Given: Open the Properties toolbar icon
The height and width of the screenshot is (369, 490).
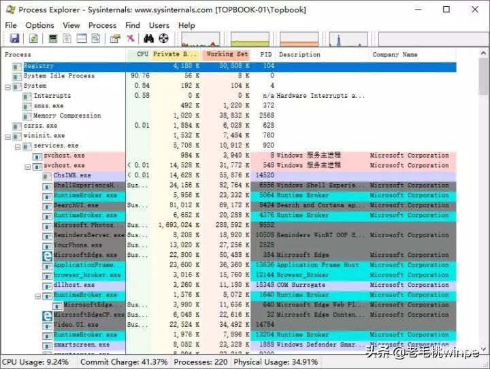Looking at the screenshot, I should click(115, 38).
